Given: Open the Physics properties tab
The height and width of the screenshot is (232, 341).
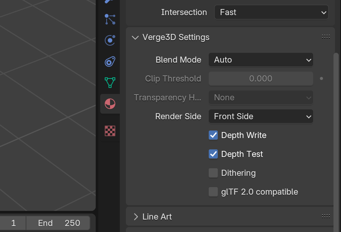Looking at the screenshot, I should point(110,40).
